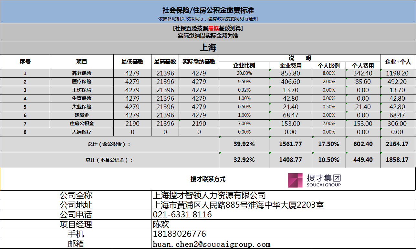Click the 说明 merged header cell

(x=300, y=58)
